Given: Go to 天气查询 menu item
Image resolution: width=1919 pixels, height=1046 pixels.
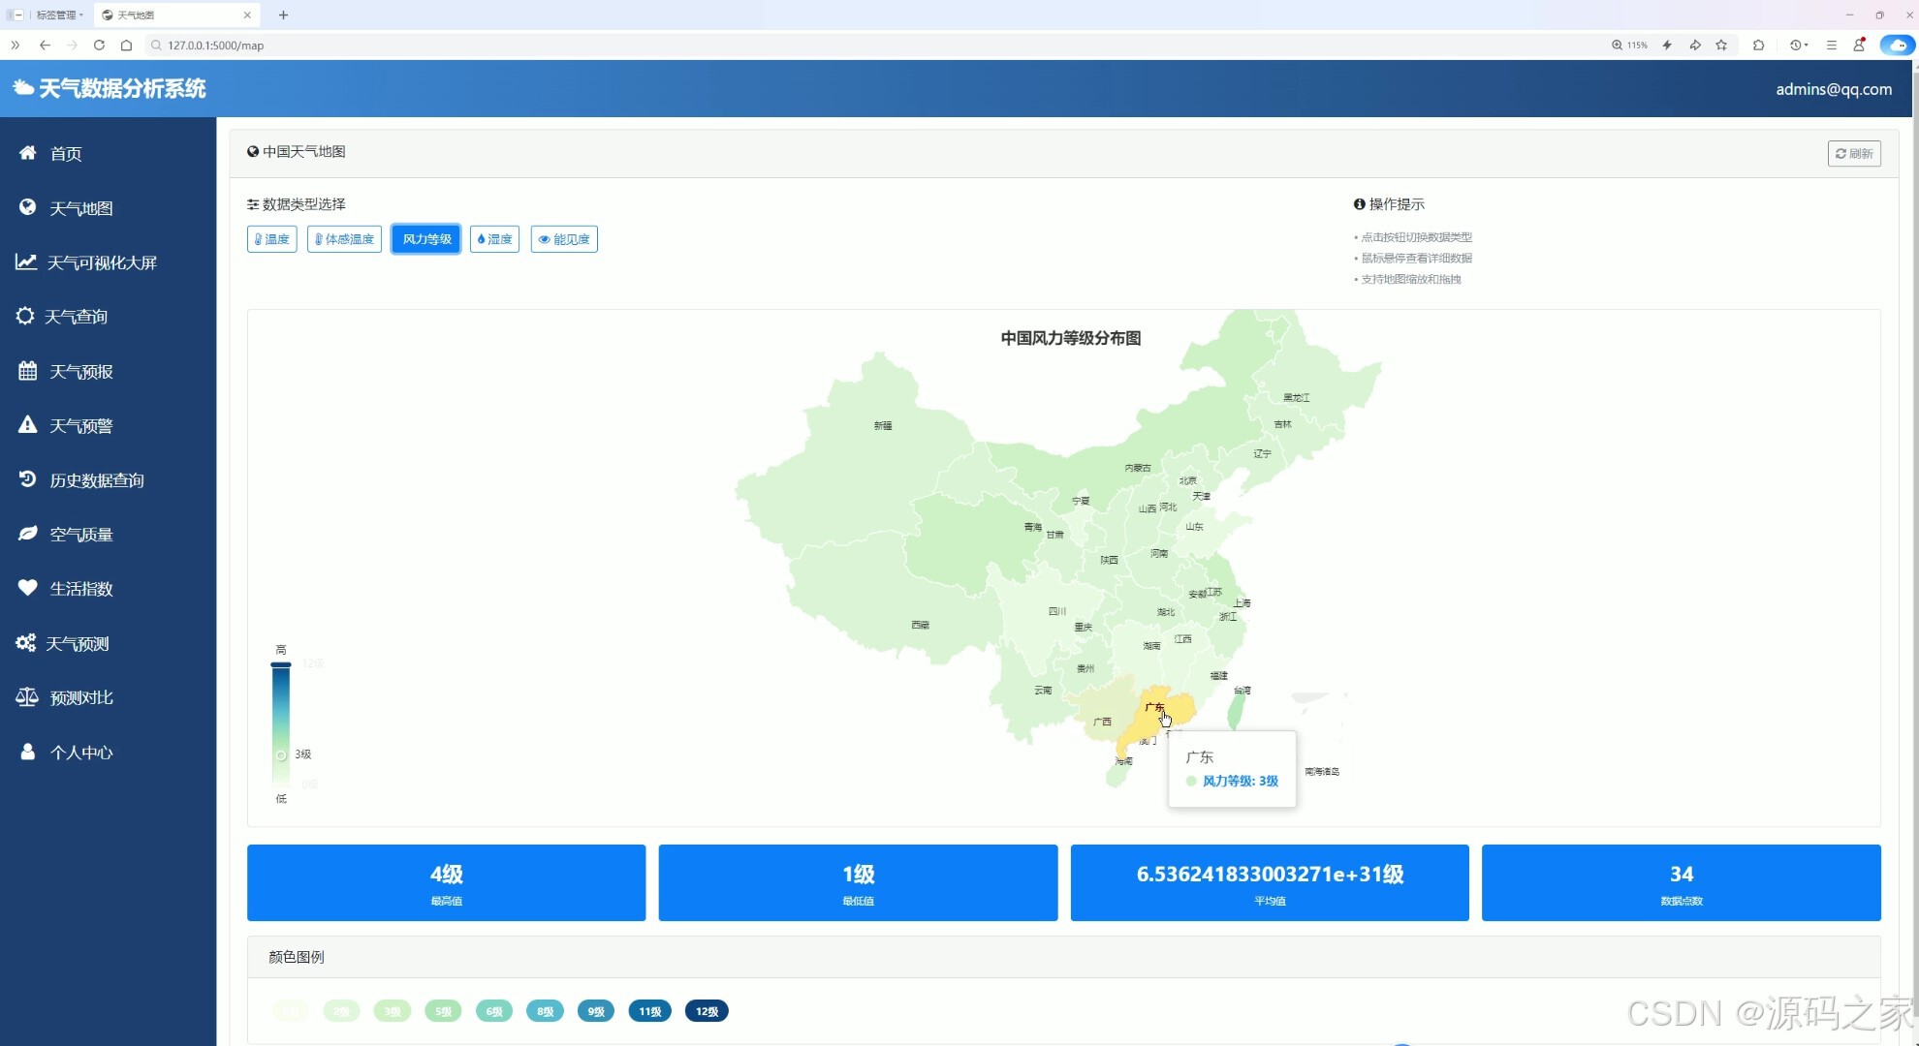Looking at the screenshot, I should 76,317.
